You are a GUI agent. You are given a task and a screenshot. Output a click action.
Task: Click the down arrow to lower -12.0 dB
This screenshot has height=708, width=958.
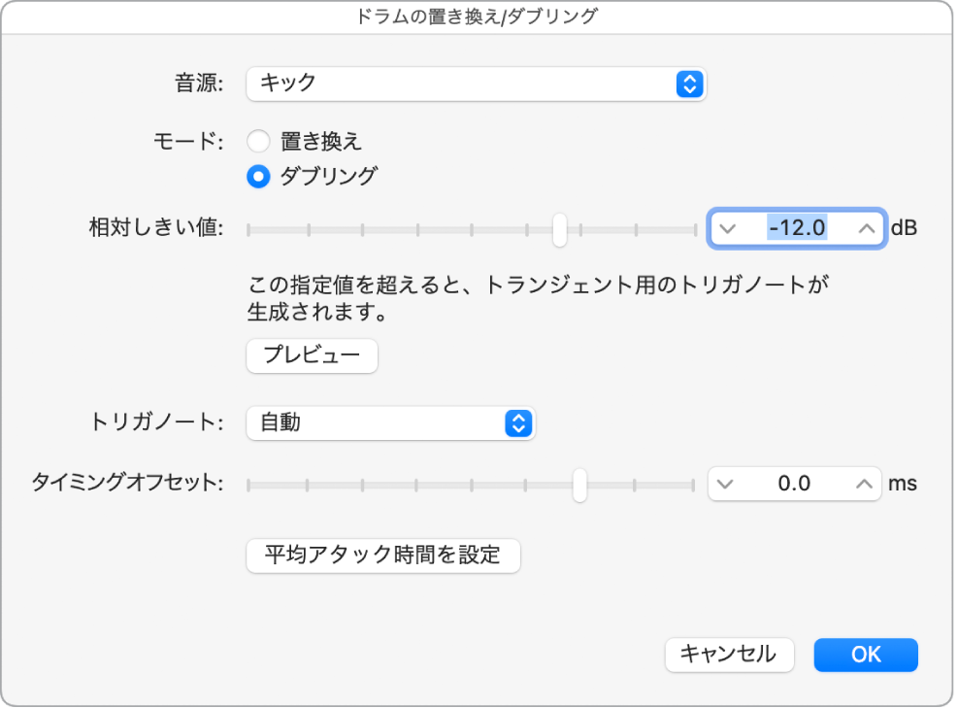coord(730,228)
